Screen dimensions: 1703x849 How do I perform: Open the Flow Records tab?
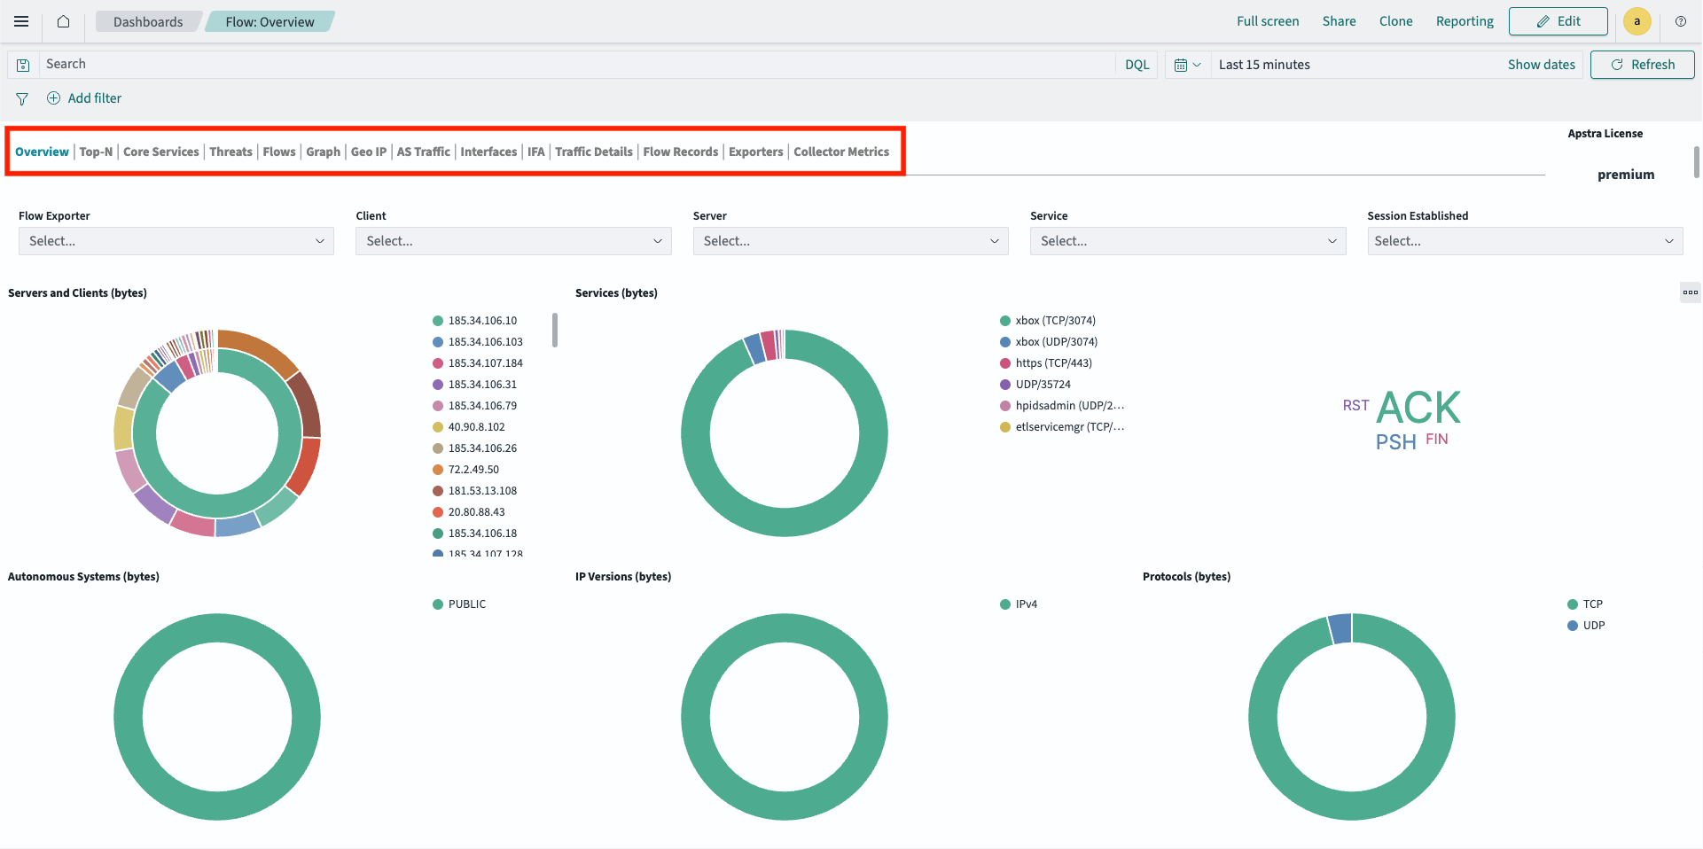pyautogui.click(x=681, y=152)
